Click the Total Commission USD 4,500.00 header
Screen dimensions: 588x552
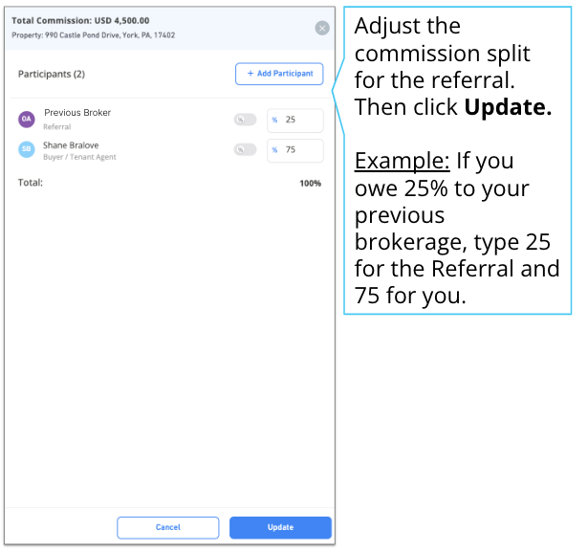pyautogui.click(x=80, y=21)
